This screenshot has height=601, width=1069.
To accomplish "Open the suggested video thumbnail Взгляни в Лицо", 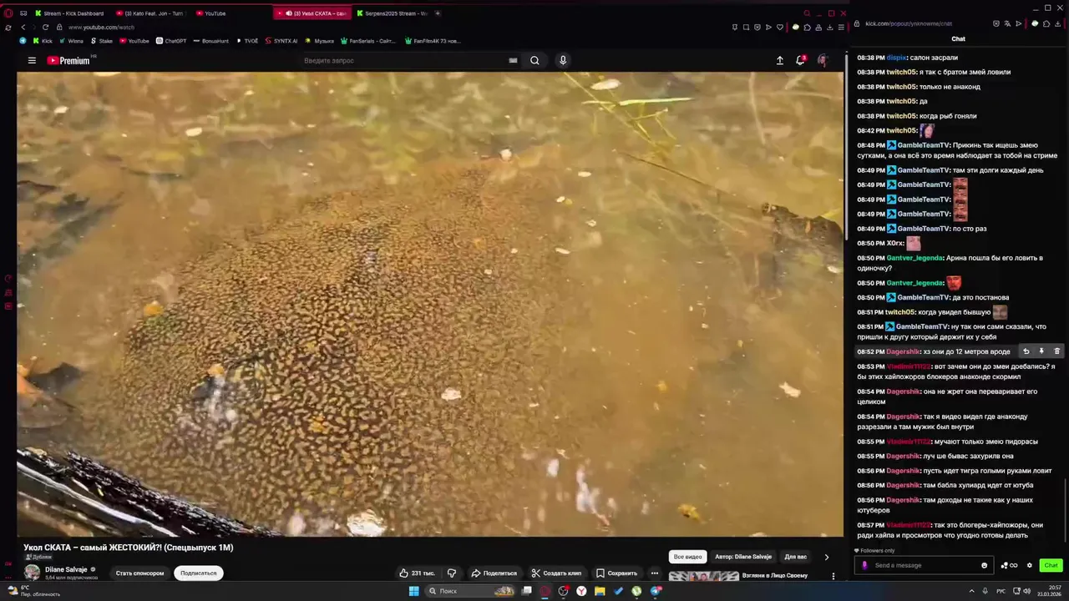I will [x=703, y=576].
